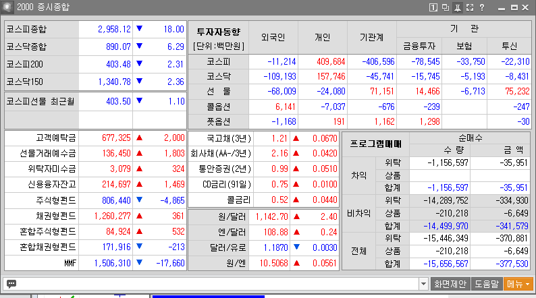Click the up arrow in the 고객예탁금 row
This screenshot has height=298, width=536.
(139, 138)
